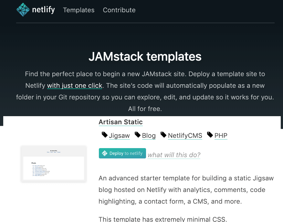
Task: Click the 'what will this do?' link
Action: [173, 155]
